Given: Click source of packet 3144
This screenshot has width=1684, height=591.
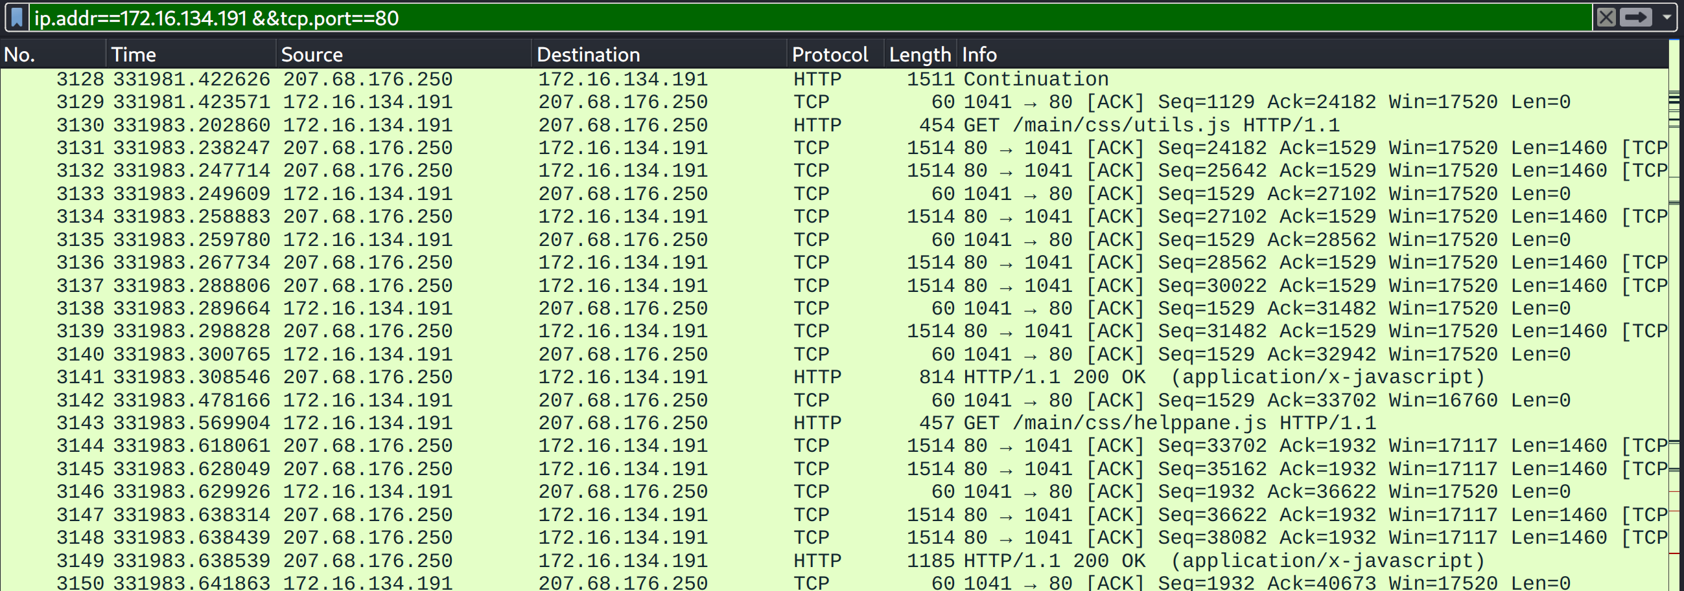Looking at the screenshot, I should click(368, 445).
